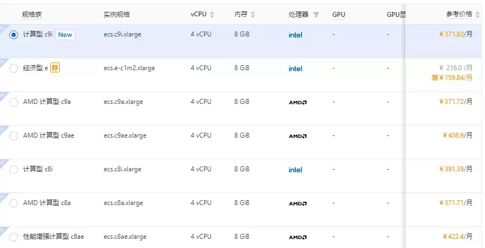Click the AMD 计算型 c9ae family name
This screenshot has height=248, width=485.
click(48, 135)
